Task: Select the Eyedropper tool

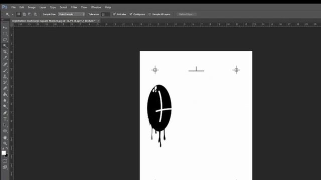Action: 5,58
